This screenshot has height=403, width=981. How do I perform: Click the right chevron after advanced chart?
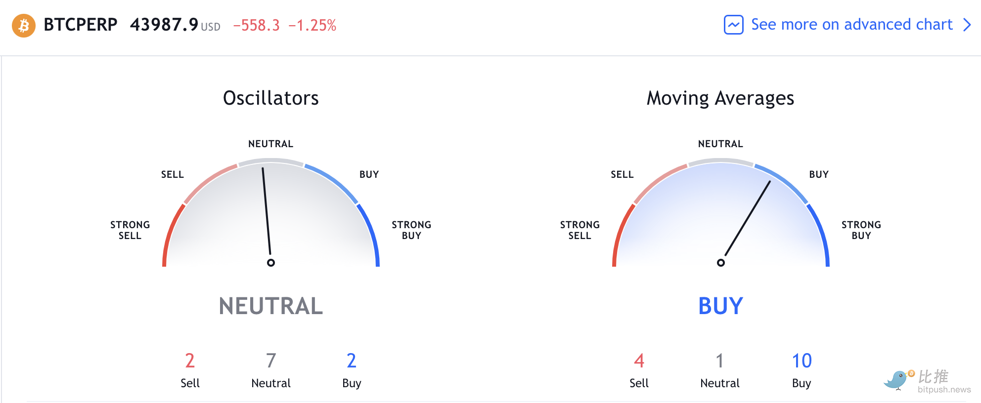tap(967, 25)
